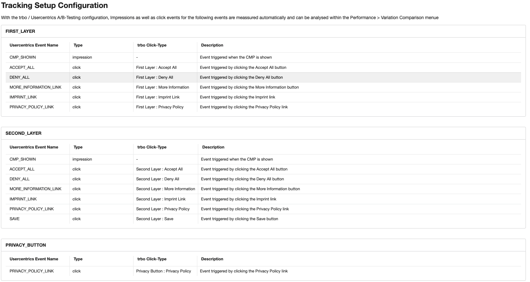Click FIRST_LAYER's Deny All button description
Screen dimensions: 530x282
pos(241,77)
